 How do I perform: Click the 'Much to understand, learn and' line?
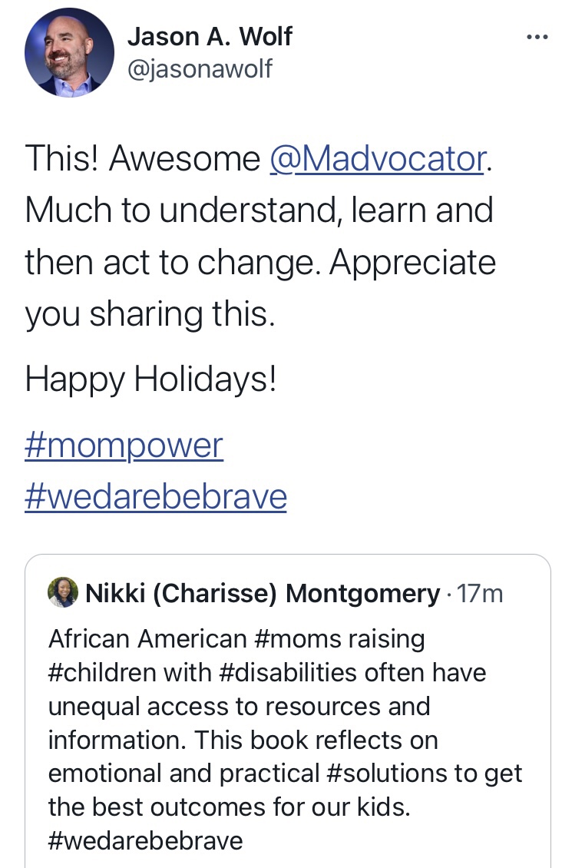click(x=259, y=210)
